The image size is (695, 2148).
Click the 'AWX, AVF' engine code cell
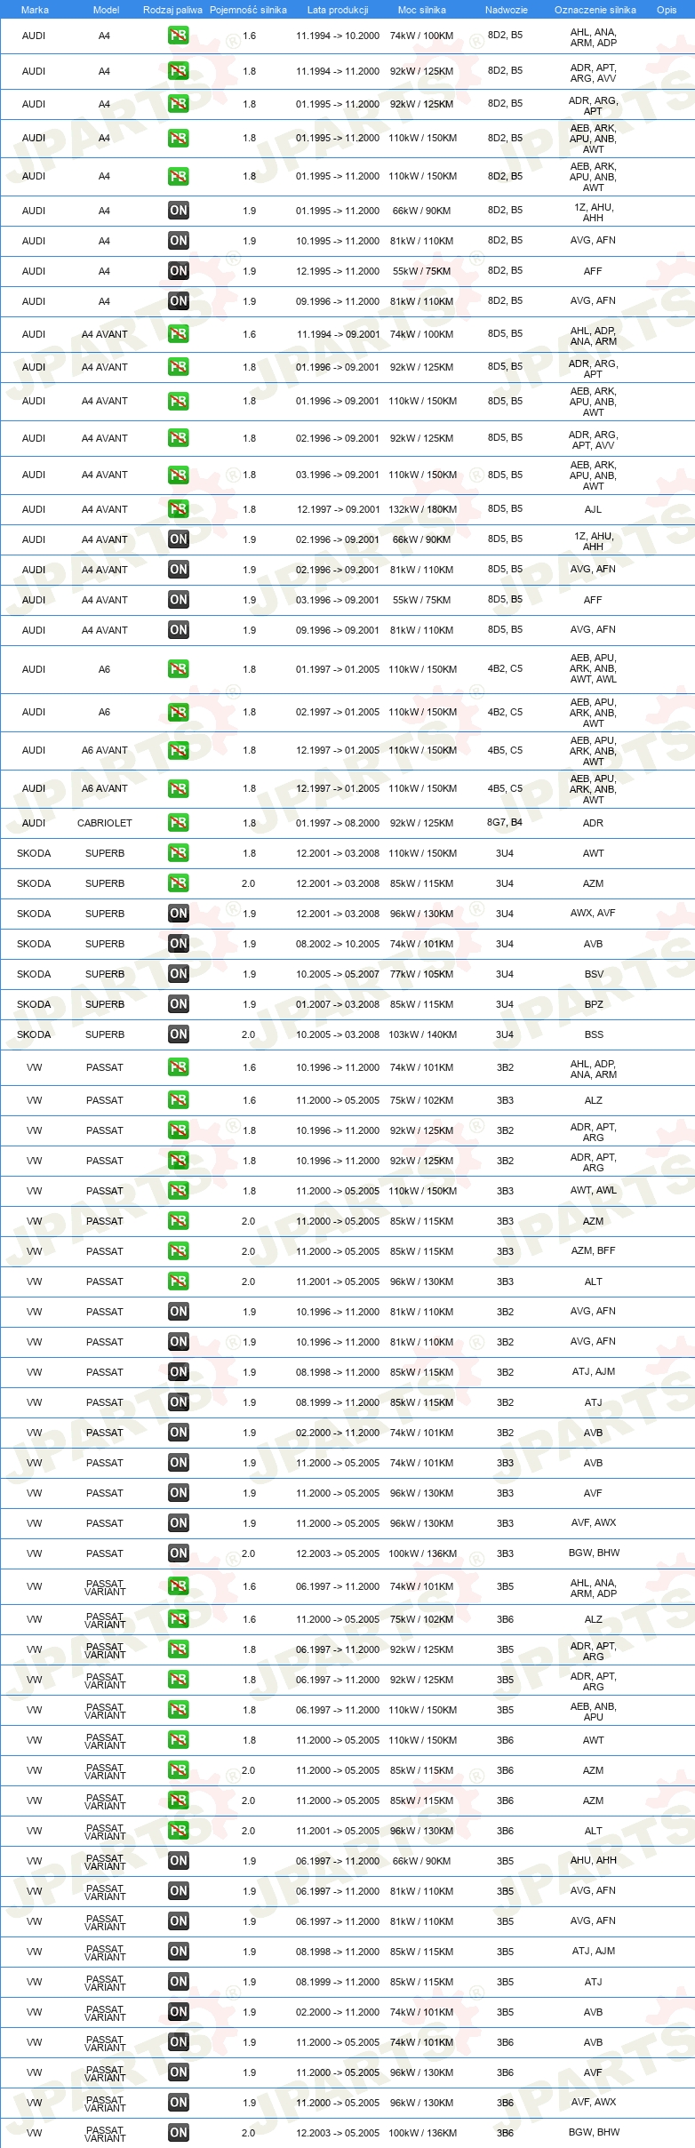pos(593,914)
